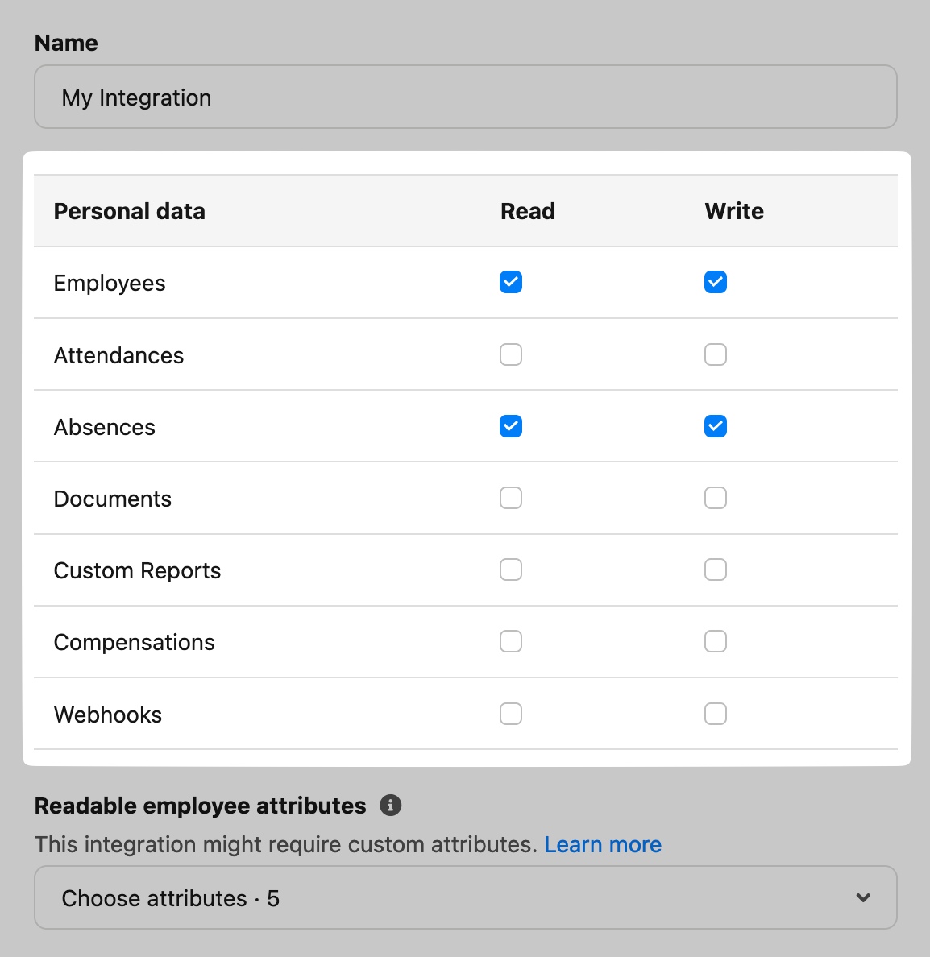Disable Absences Write permission
This screenshot has height=957, width=930.
(x=716, y=426)
